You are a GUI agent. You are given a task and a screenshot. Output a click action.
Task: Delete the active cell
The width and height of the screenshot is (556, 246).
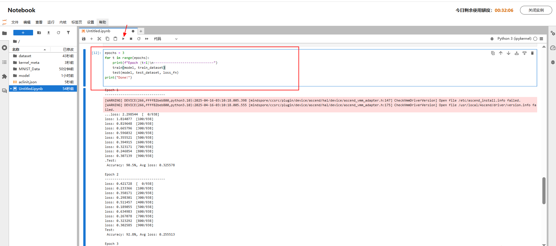click(x=532, y=53)
